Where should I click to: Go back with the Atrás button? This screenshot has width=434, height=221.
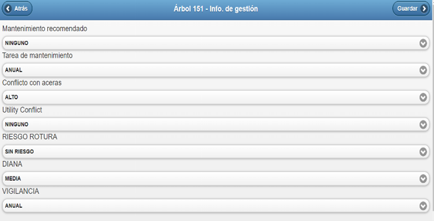click(17, 9)
